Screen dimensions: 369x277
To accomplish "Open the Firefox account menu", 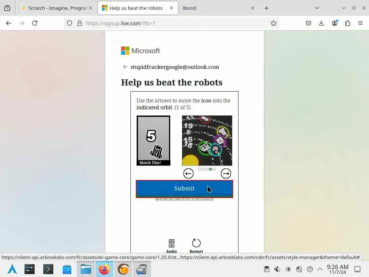I will [x=334, y=23].
